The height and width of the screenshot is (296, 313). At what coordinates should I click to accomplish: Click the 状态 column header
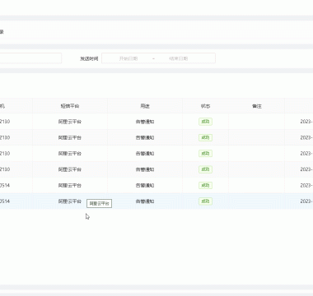(205, 106)
